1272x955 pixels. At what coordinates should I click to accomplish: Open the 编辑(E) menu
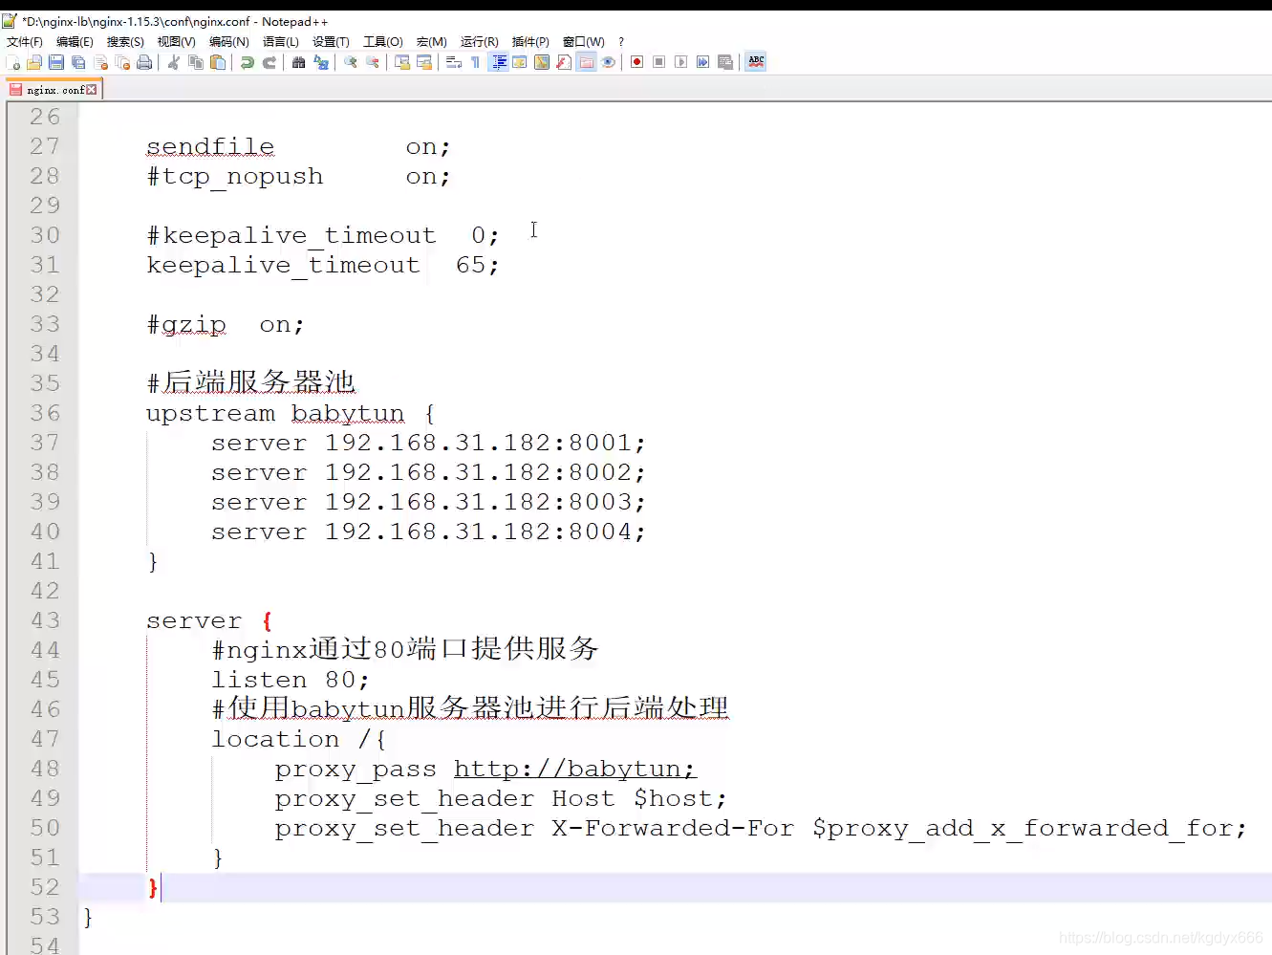pyautogui.click(x=75, y=42)
